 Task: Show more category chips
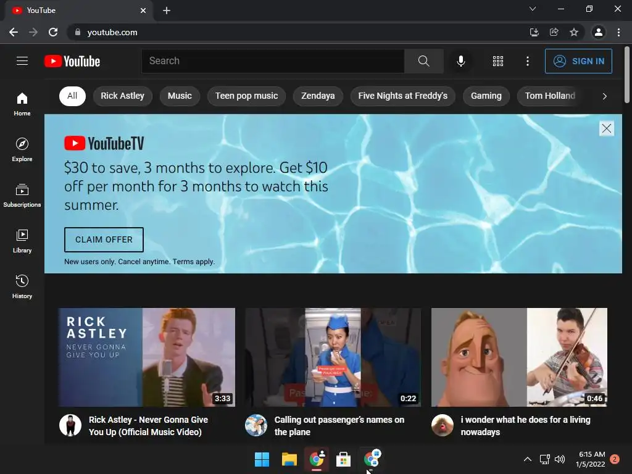(x=604, y=96)
